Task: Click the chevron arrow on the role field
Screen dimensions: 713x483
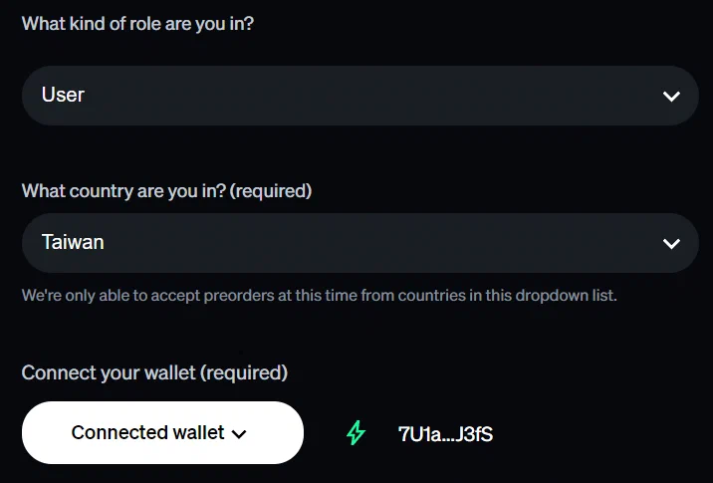Action: [671, 97]
